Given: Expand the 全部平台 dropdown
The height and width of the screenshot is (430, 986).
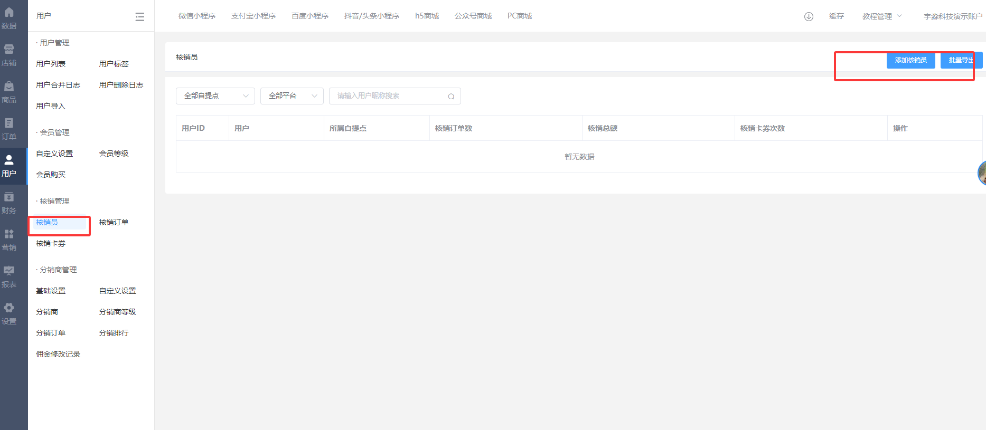Looking at the screenshot, I should [x=292, y=96].
